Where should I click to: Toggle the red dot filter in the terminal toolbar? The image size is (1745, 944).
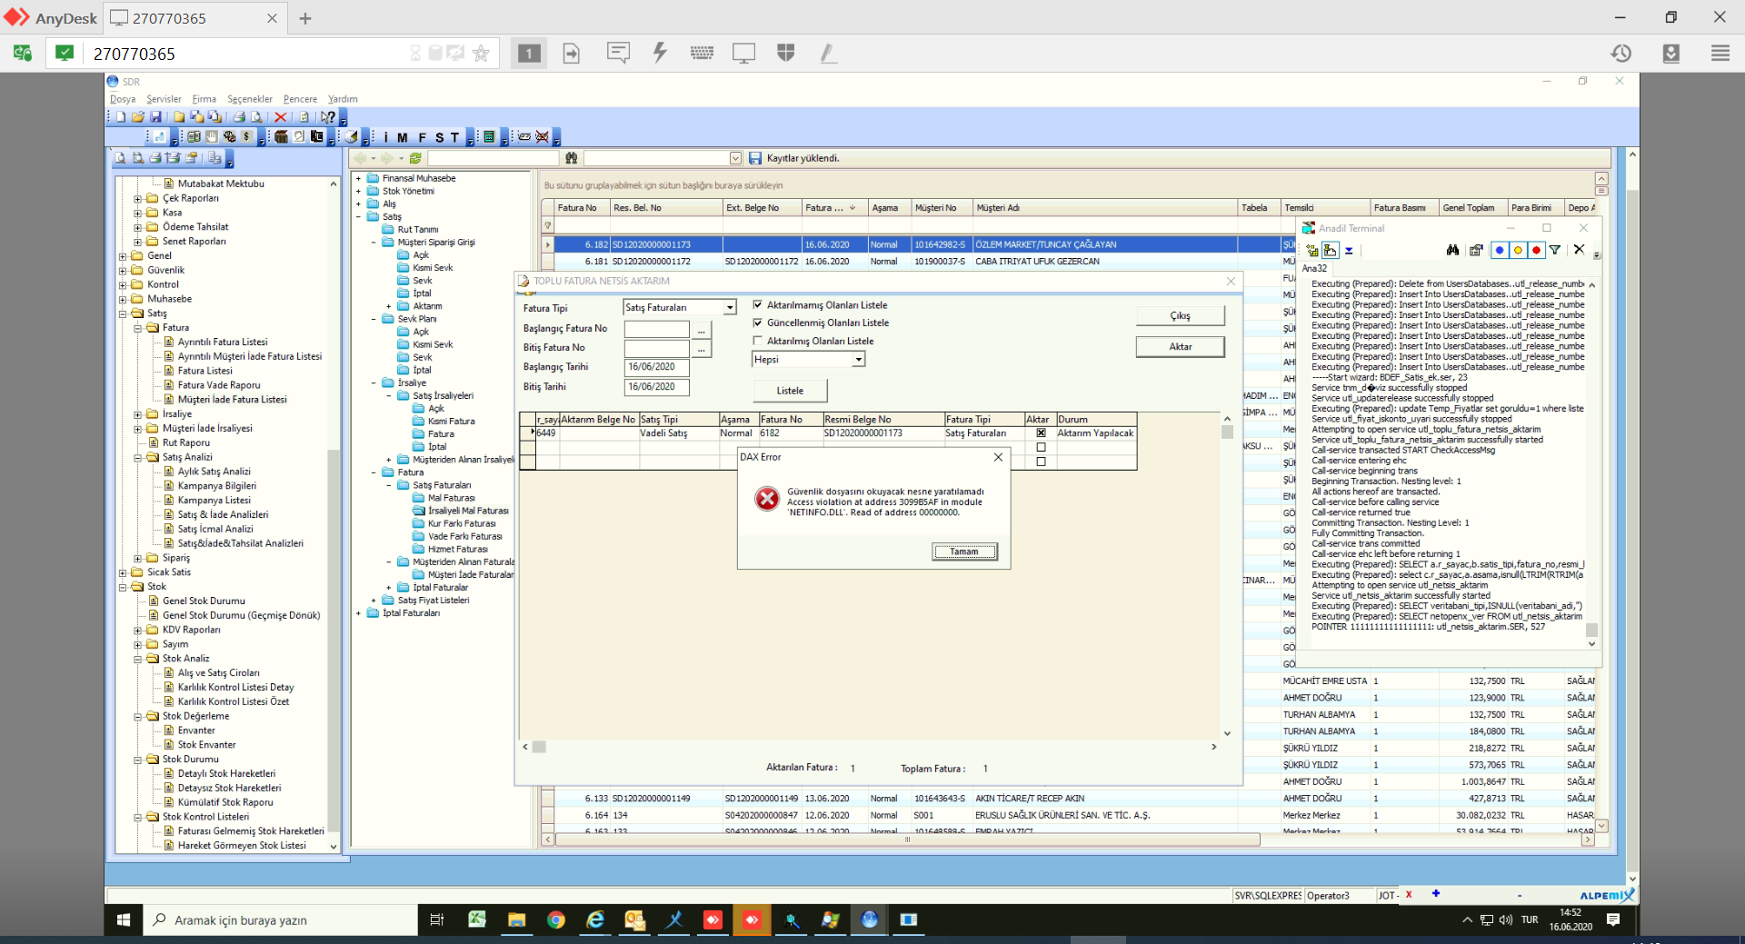1536,251
